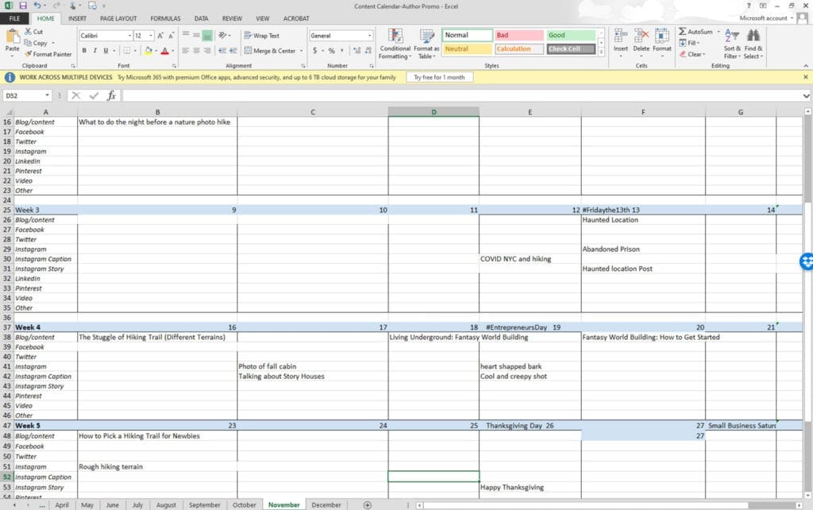Click the Try free for 1 month button

[440, 78]
